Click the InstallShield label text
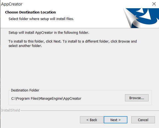159x128 pixels. [10, 110]
